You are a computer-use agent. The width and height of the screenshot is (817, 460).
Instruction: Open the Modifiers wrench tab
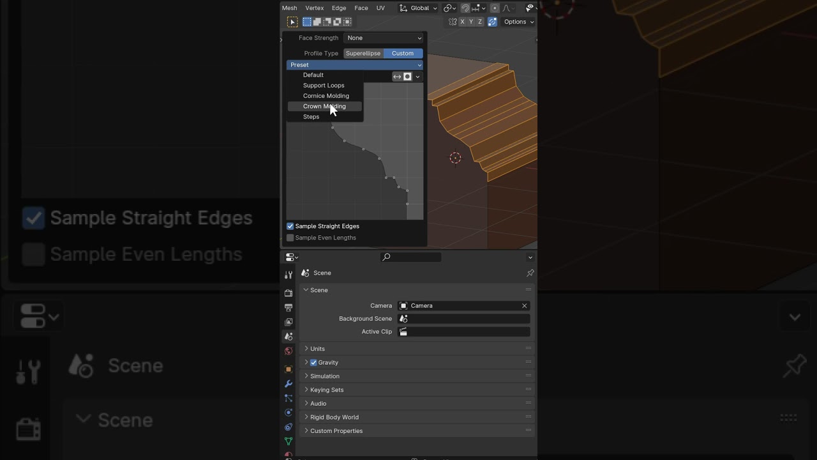[x=289, y=384]
